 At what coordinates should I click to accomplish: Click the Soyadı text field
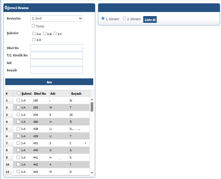point(56,70)
